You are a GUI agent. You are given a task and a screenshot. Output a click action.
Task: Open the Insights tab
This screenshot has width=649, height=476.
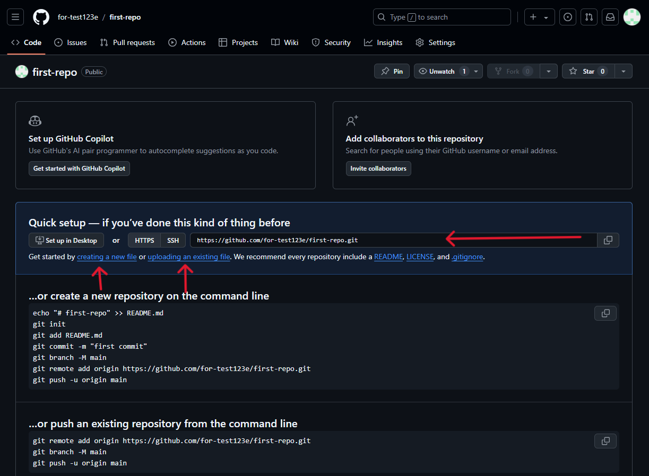pyautogui.click(x=383, y=42)
